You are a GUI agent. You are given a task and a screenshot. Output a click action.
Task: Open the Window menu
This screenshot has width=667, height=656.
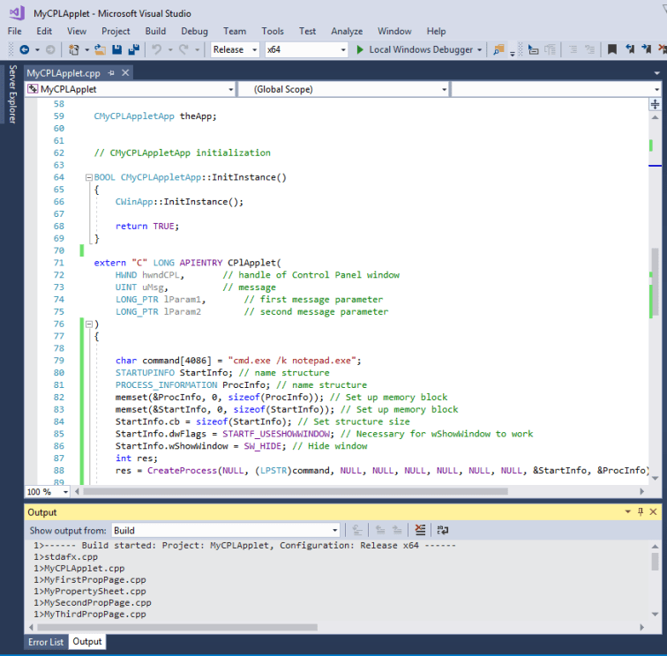[394, 31]
